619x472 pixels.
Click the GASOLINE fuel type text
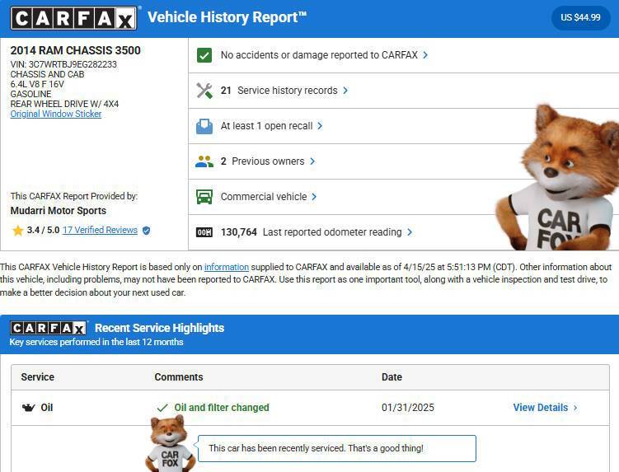(x=30, y=94)
